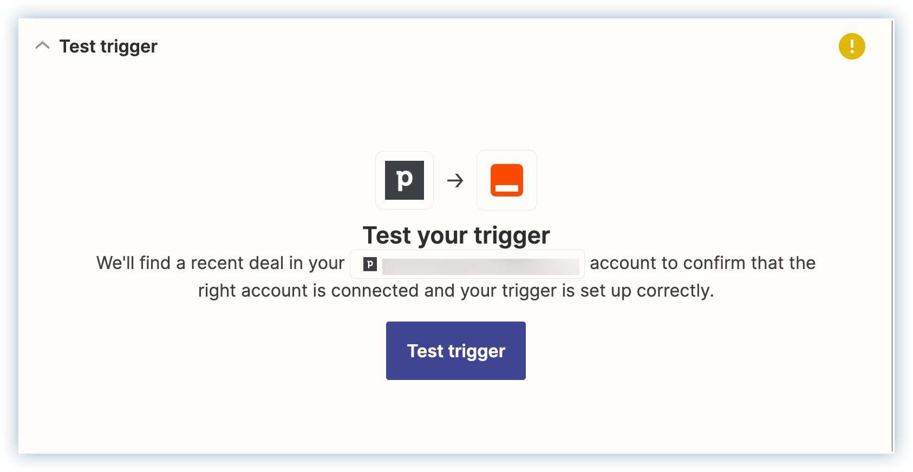Click the orange destination app icon

[x=506, y=180]
